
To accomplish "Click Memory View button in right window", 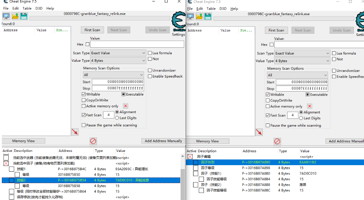I will pos(207,141).
